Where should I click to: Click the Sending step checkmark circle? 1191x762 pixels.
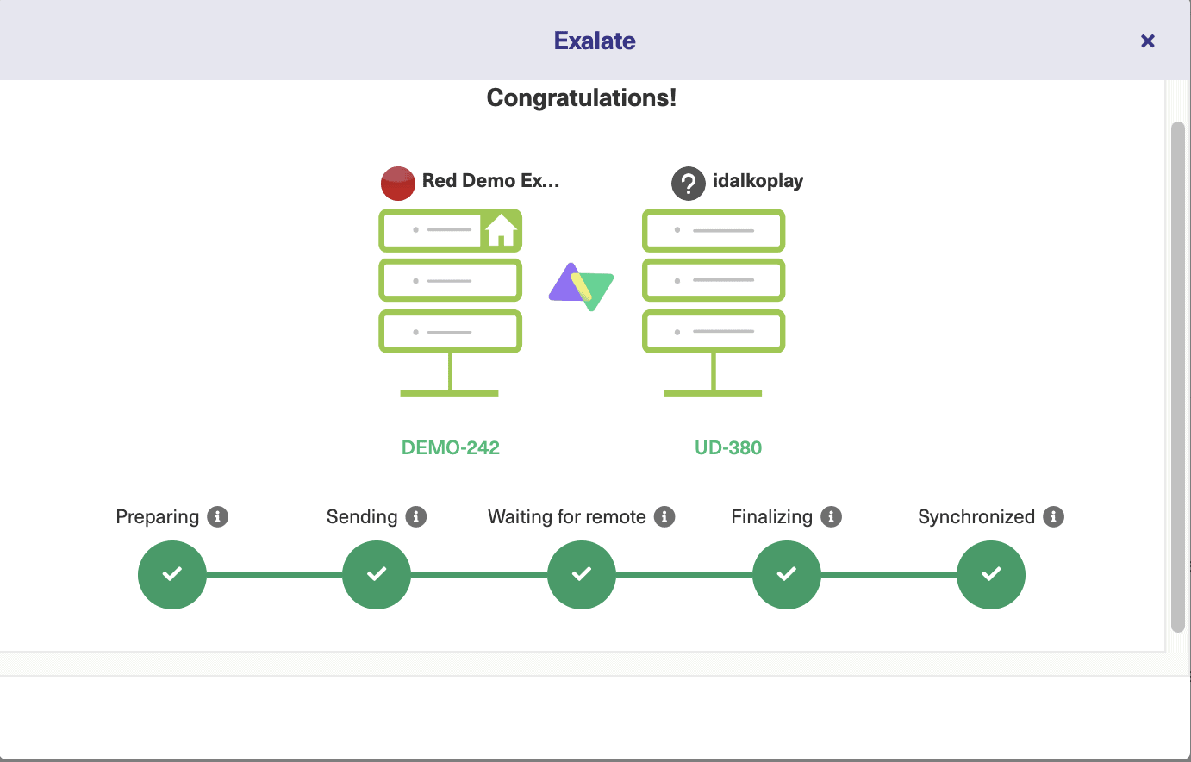pos(377,575)
